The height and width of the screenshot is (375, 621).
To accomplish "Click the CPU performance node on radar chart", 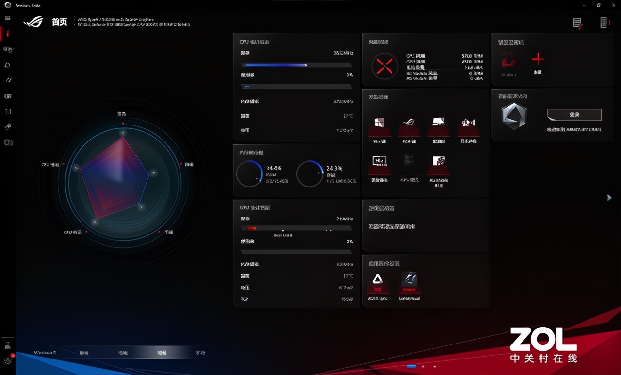I will [76, 168].
